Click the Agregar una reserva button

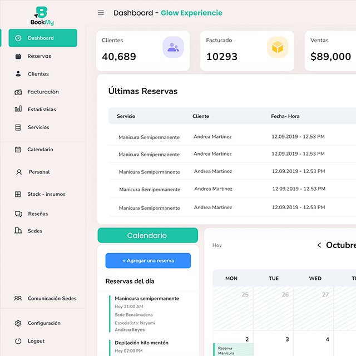click(148, 261)
